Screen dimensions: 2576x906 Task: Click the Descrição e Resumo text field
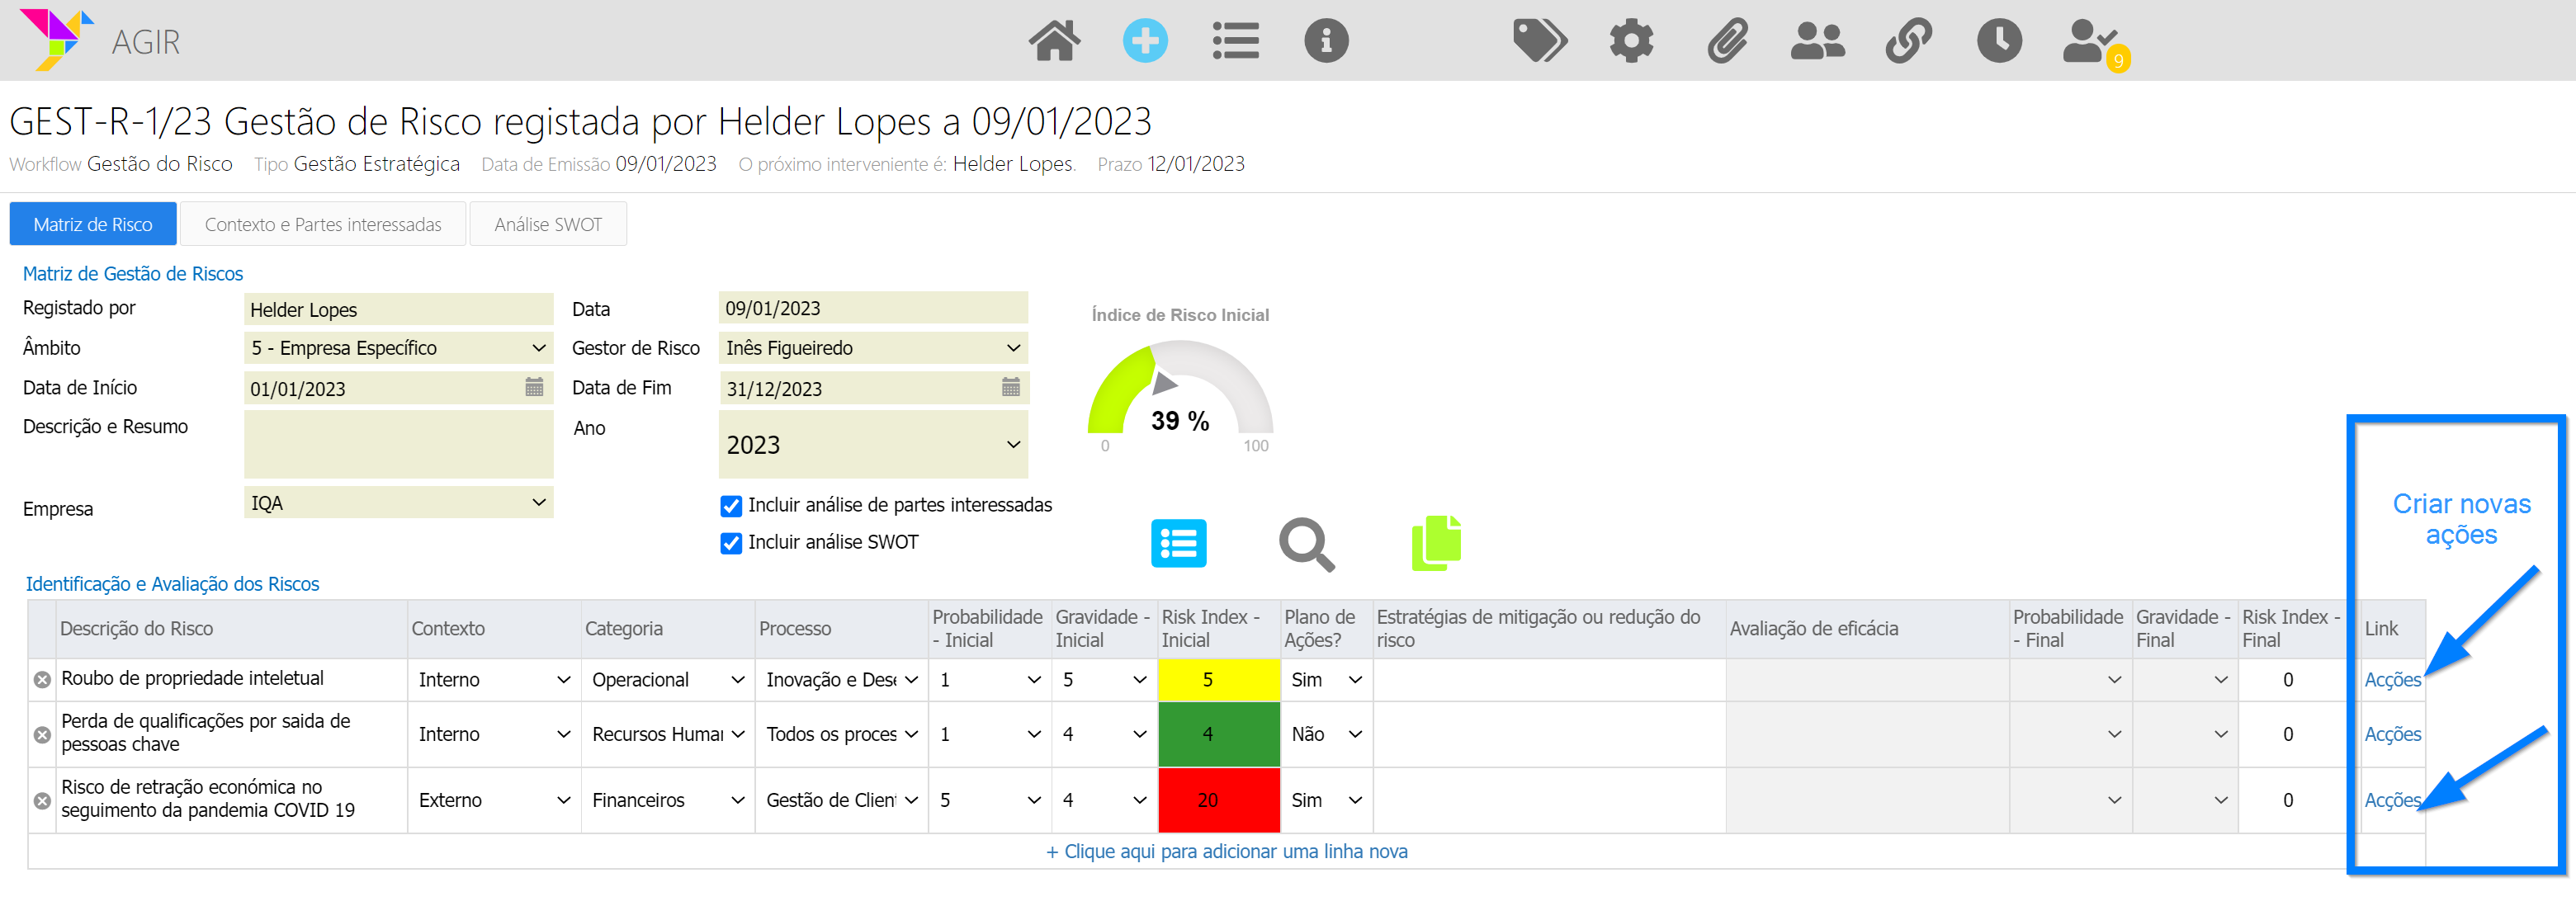398,444
